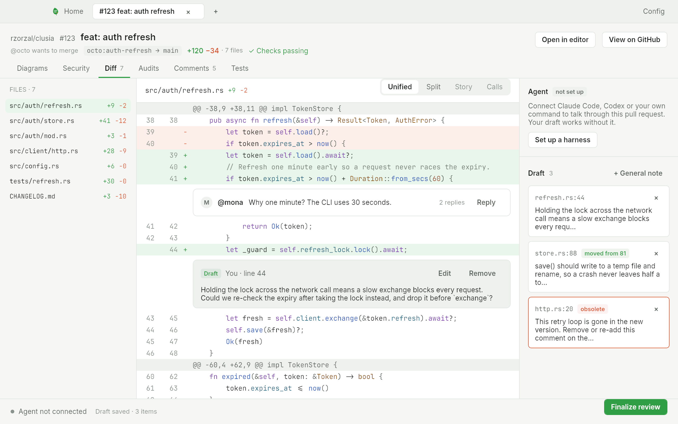Edit the line 44 draft comment
Image resolution: width=678 pixels, height=424 pixels.
click(444, 273)
